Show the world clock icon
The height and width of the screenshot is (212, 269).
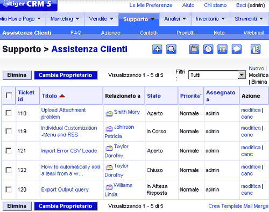(x=208, y=49)
